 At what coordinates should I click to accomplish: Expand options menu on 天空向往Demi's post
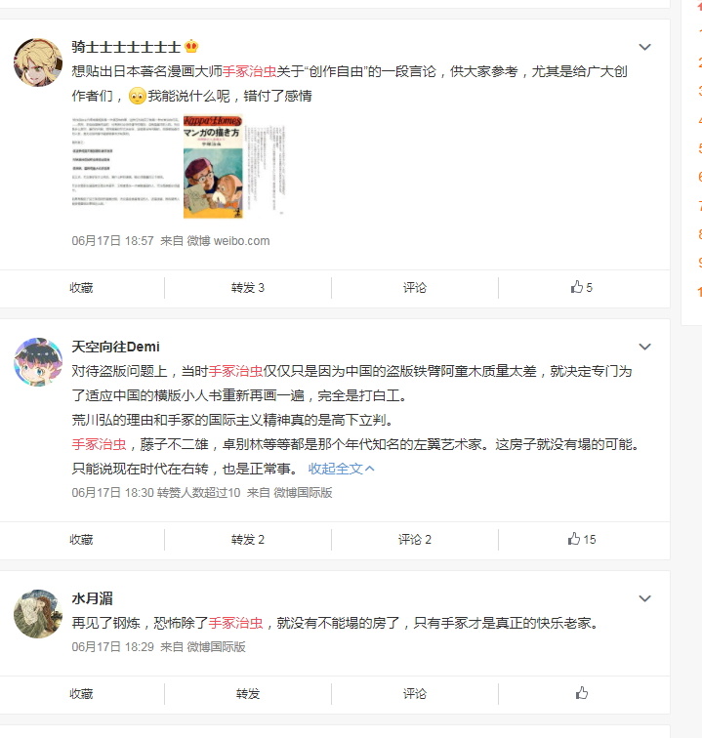(x=644, y=347)
